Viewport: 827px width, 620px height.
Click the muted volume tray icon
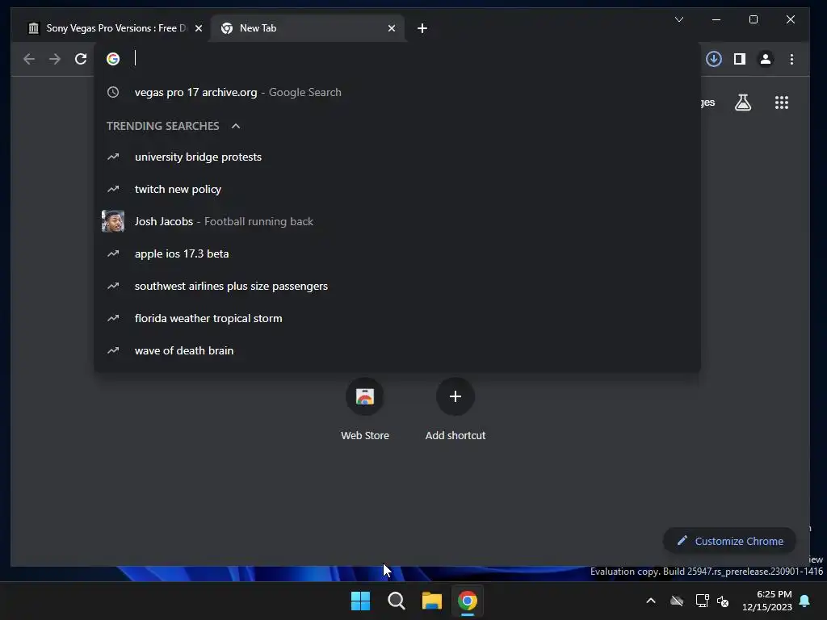click(723, 601)
